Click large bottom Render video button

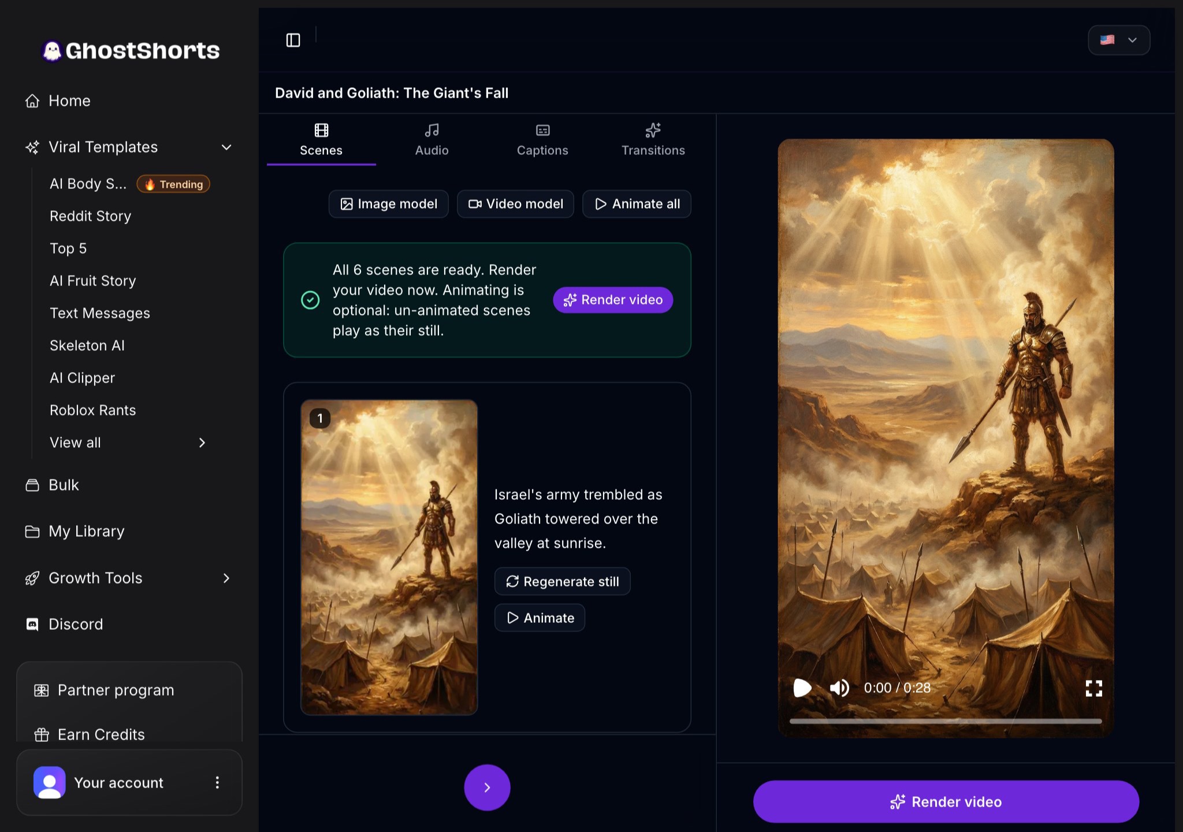946,801
